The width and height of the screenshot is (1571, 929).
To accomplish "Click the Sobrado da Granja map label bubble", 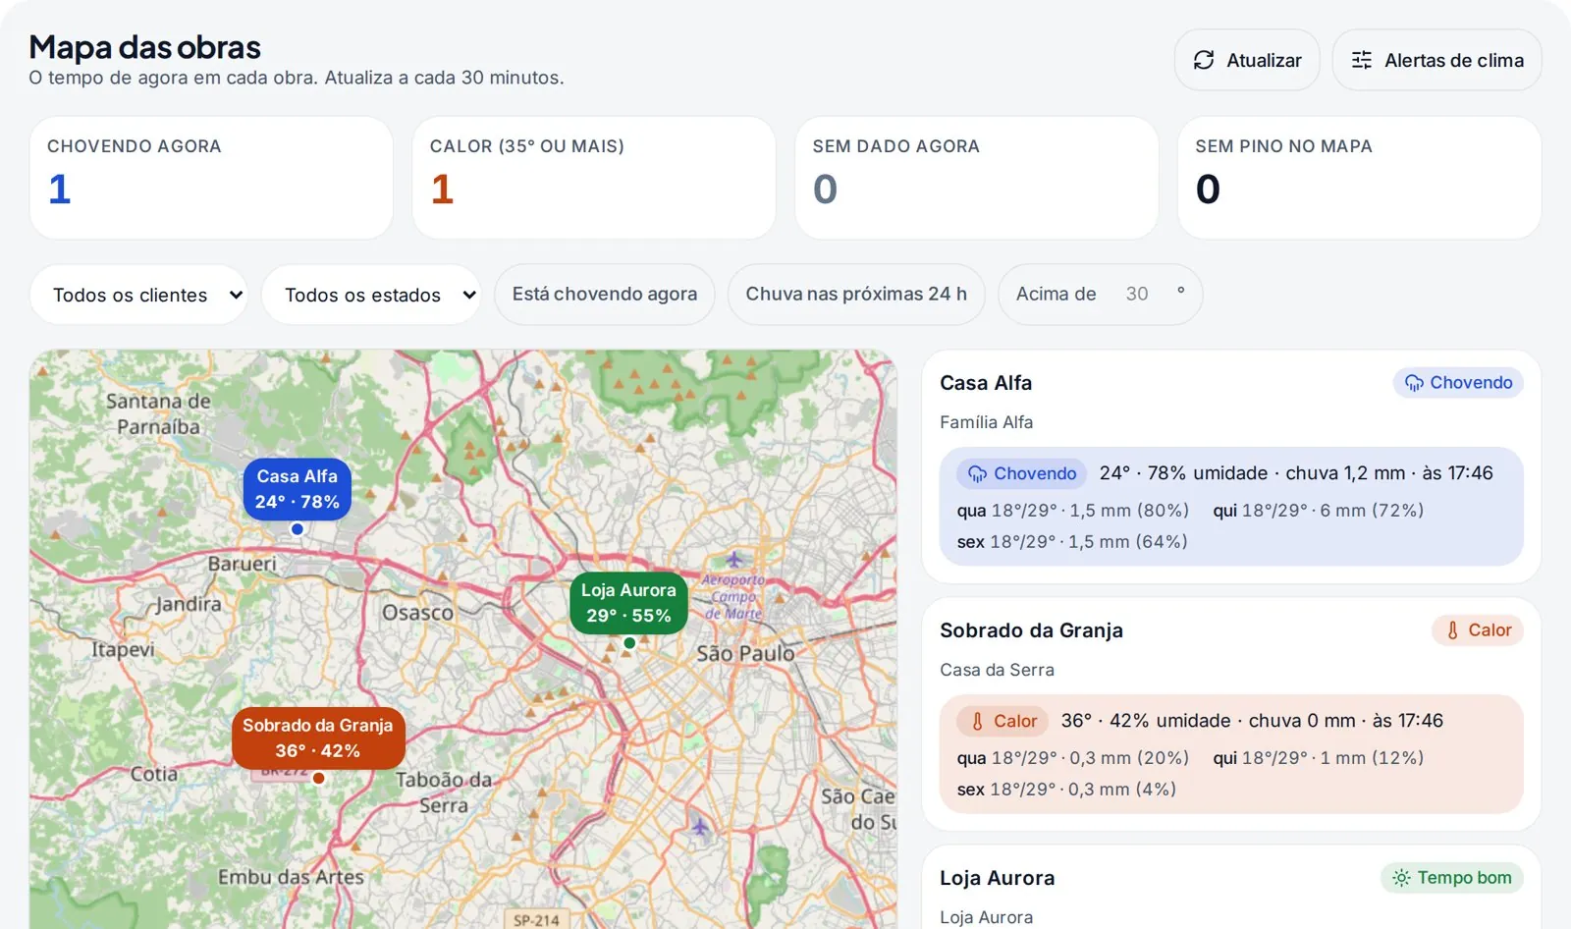I will 318,738.
